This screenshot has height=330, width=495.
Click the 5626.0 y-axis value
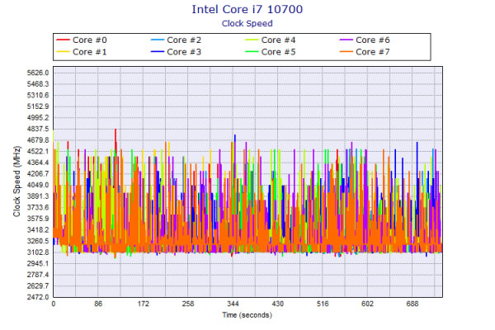pos(38,73)
